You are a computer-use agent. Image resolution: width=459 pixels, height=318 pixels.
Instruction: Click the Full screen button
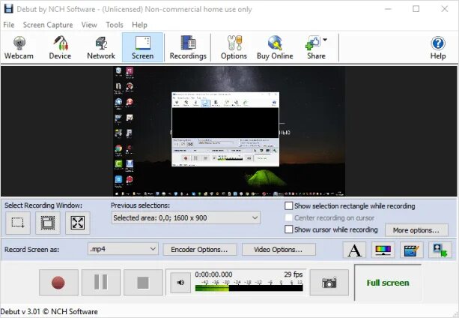[388, 283]
